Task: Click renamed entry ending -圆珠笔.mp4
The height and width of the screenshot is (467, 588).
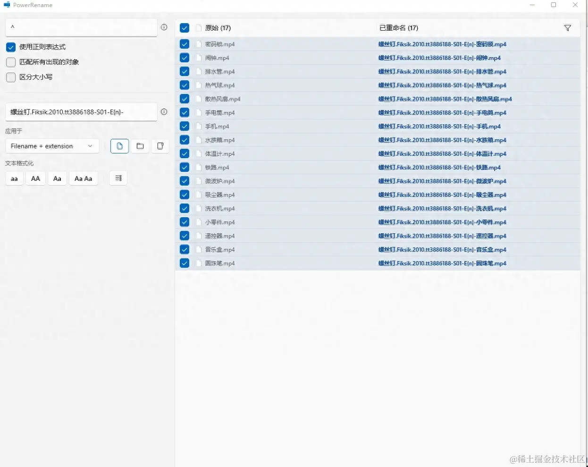Action: 442,263
